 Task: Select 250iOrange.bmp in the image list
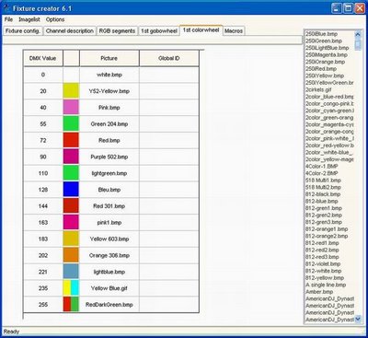coord(325,62)
